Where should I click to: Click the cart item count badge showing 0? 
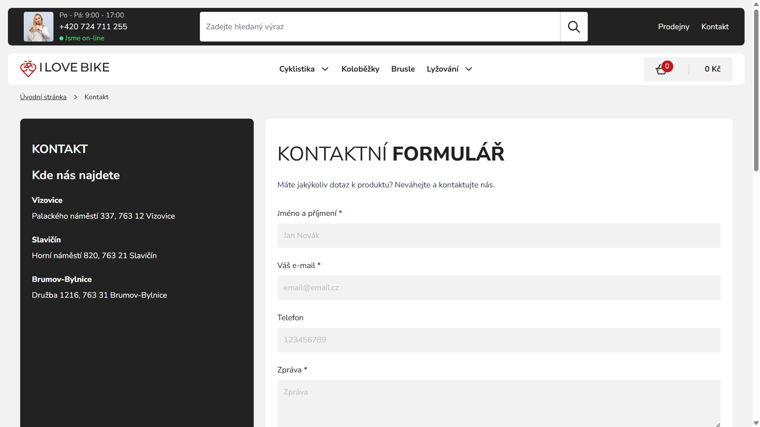point(667,66)
